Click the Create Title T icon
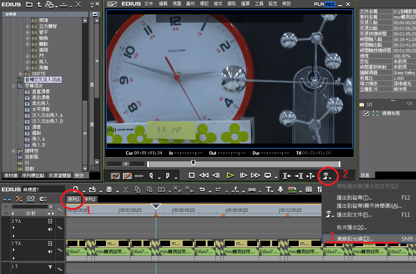The width and height of the screenshot is (416, 274). pos(269,190)
